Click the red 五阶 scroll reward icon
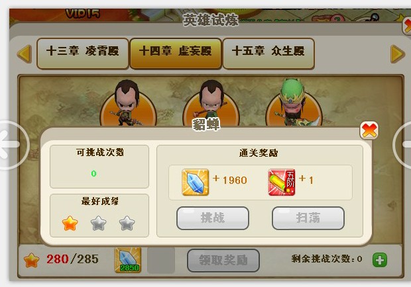 click(282, 182)
